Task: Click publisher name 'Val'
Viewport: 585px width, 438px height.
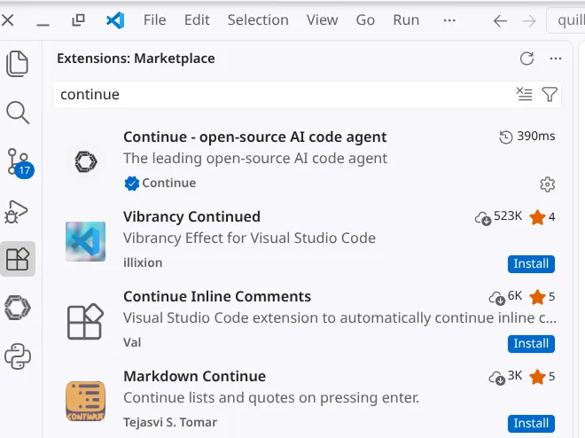Action: (132, 342)
